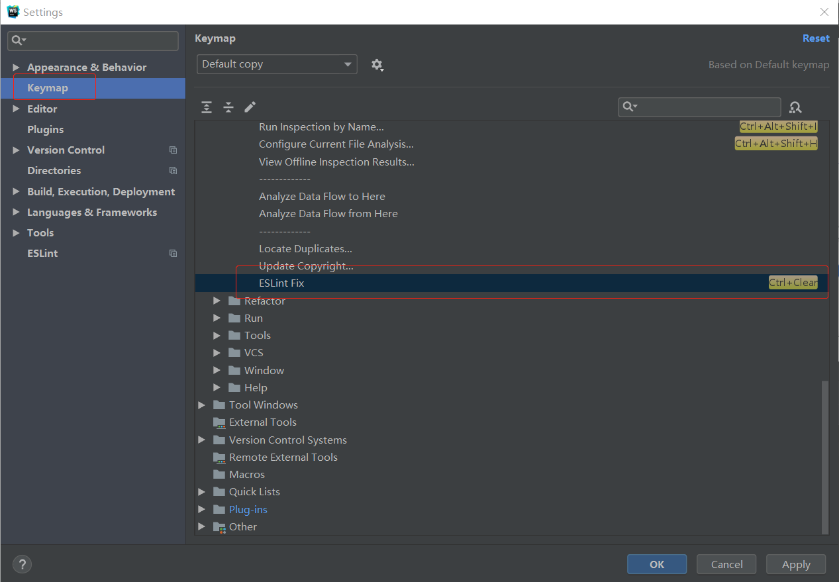Expand the Appearance & Behavior section
839x582 pixels.
point(16,67)
